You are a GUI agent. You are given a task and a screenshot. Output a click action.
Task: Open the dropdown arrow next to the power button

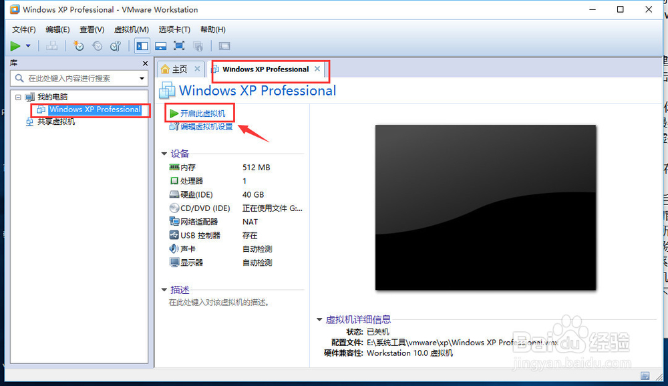pyautogui.click(x=27, y=45)
